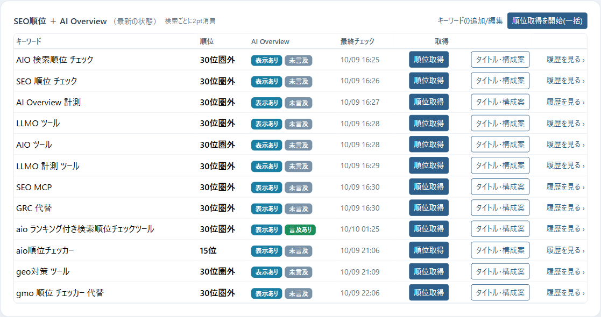Select keyword text geo対策 ツール
This screenshot has width=601, height=317.
pos(43,272)
